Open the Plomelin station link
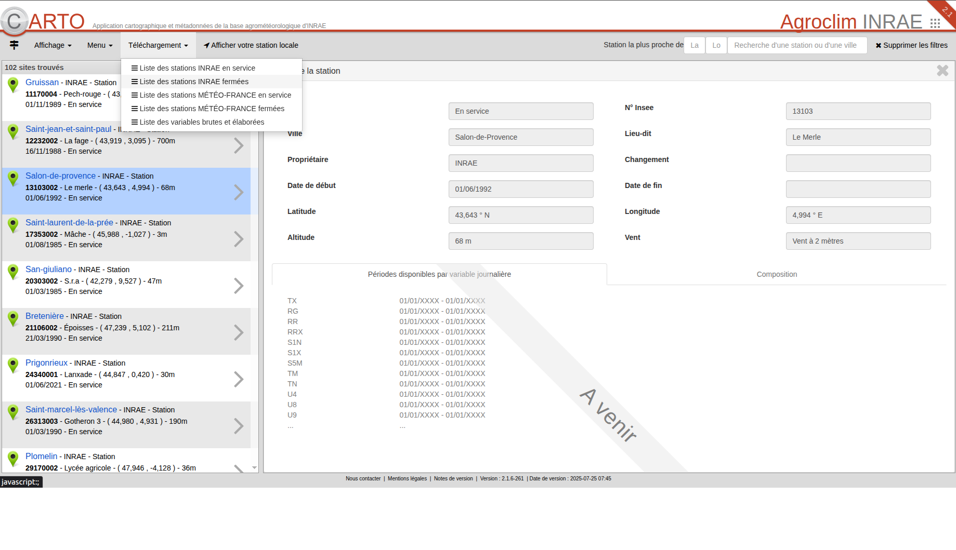The height and width of the screenshot is (550, 956). 41,456
